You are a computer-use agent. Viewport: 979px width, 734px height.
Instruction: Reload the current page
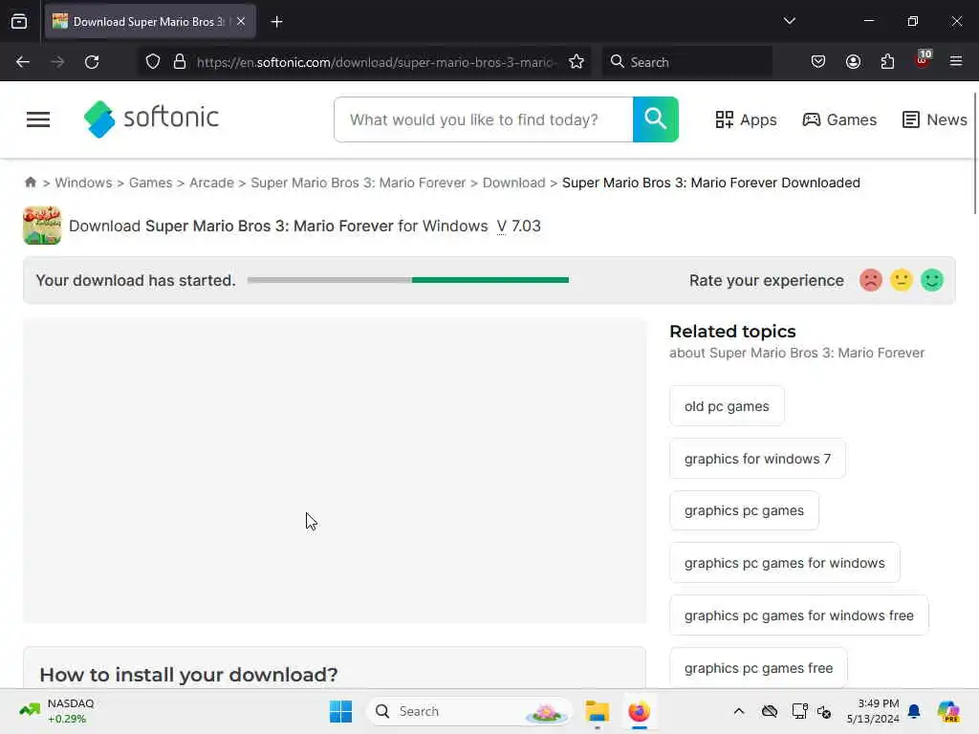92,62
